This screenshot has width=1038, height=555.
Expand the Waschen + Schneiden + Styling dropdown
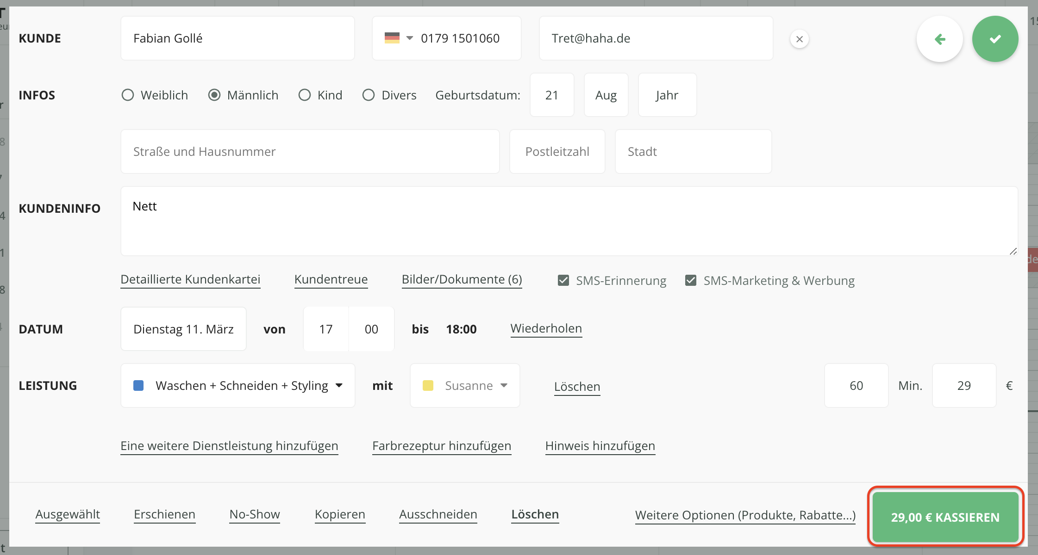point(339,386)
